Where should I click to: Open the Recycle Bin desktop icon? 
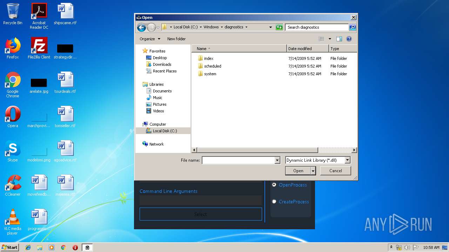[x=13, y=14]
